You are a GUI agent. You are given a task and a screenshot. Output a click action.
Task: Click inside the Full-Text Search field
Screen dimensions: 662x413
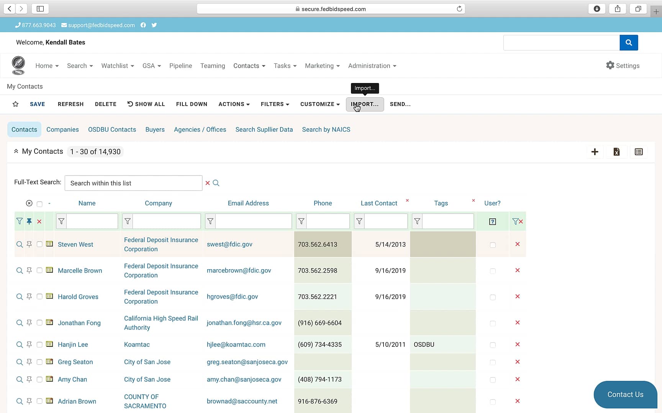click(133, 183)
